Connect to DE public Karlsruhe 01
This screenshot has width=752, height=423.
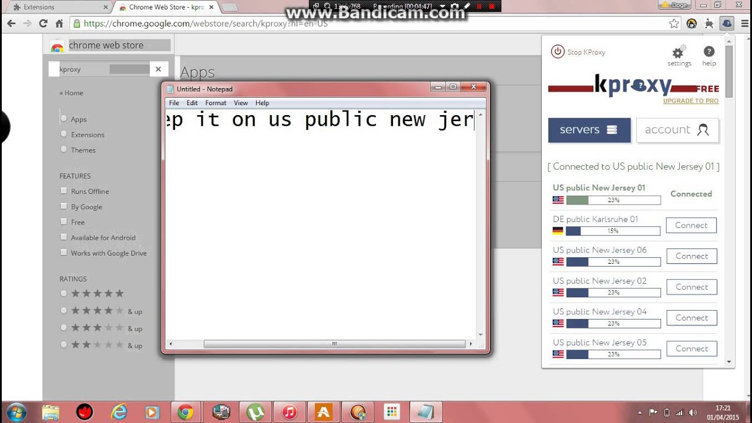coord(691,225)
